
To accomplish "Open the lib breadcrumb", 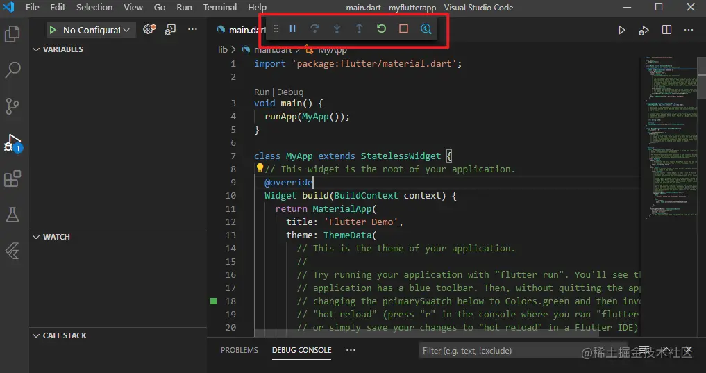I will pyautogui.click(x=223, y=49).
